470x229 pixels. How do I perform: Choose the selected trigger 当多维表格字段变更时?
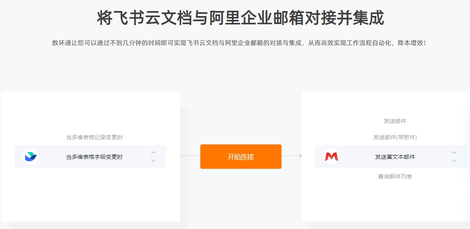click(x=90, y=157)
